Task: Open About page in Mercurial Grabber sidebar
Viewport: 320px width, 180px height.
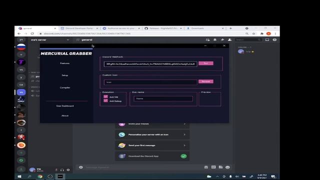Action: pyautogui.click(x=65, y=115)
